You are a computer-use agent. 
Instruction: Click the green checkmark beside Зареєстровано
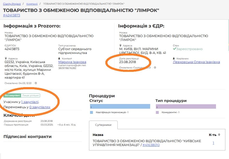click(175, 49)
